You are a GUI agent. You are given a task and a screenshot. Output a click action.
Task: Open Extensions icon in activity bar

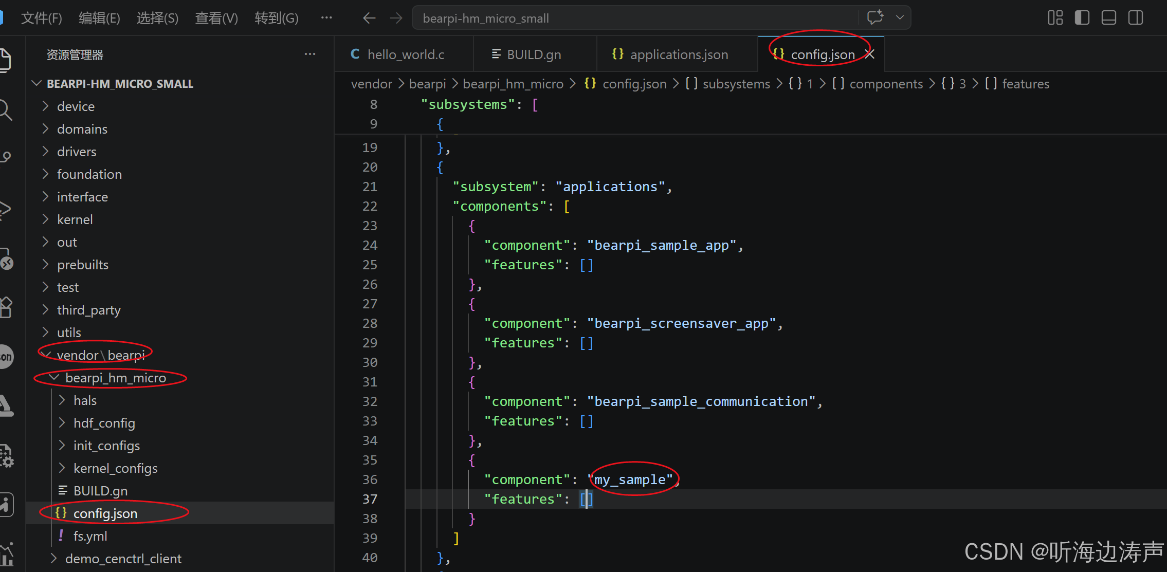[x=5, y=307]
